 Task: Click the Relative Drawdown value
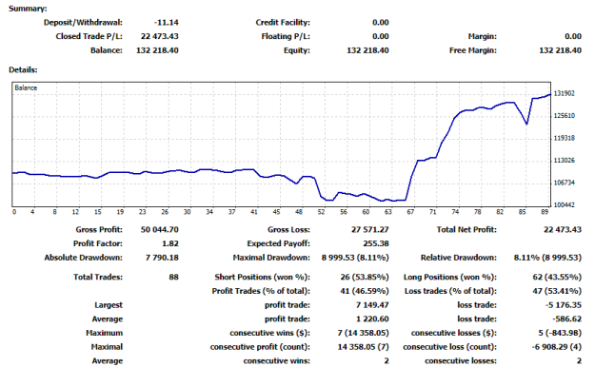[547, 258]
